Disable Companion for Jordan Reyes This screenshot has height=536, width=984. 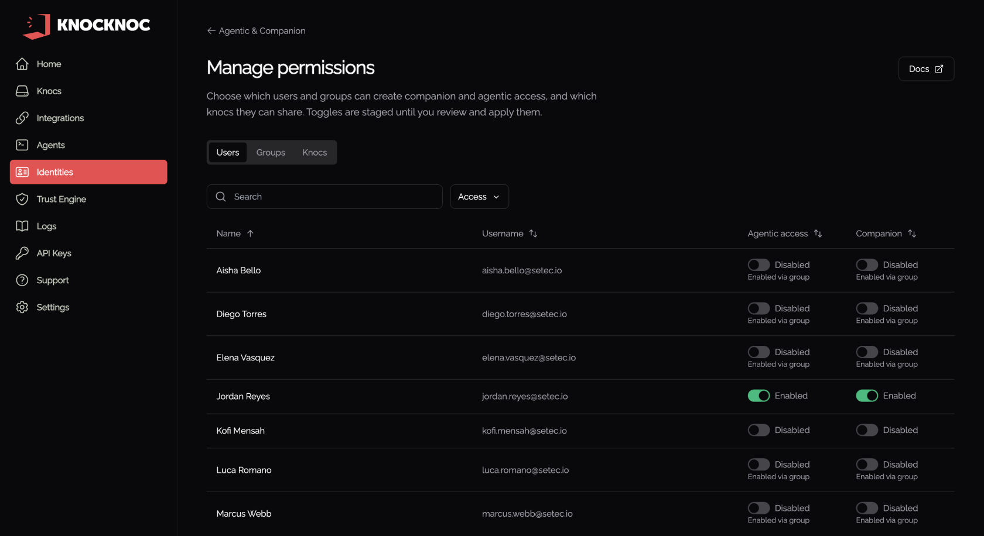pyautogui.click(x=867, y=396)
